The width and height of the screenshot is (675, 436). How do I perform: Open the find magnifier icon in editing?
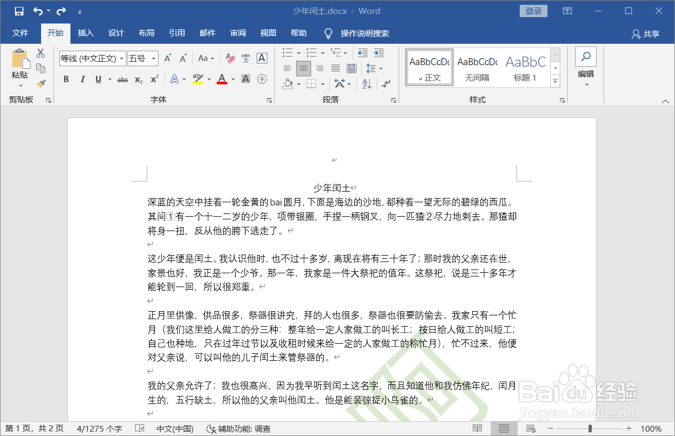click(x=586, y=57)
